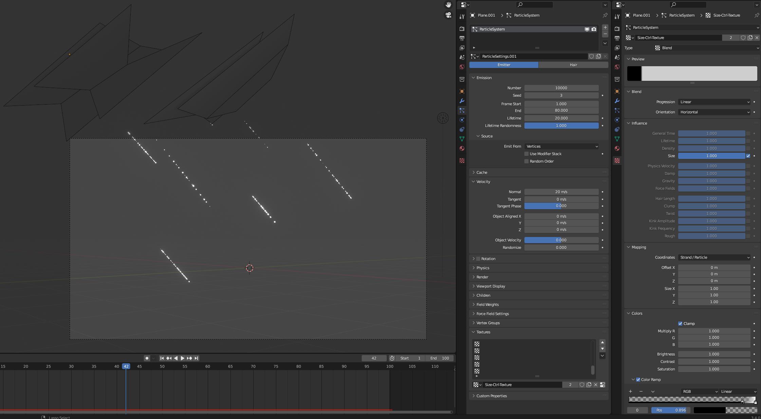Pin the ParticleSystem properties editor context
Screen dimensions: 761x419
coord(605,15)
